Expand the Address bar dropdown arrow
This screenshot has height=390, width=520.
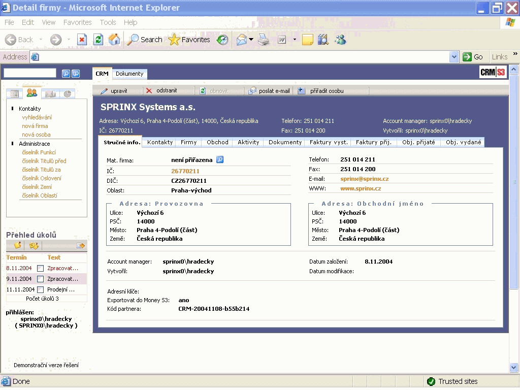click(454, 57)
